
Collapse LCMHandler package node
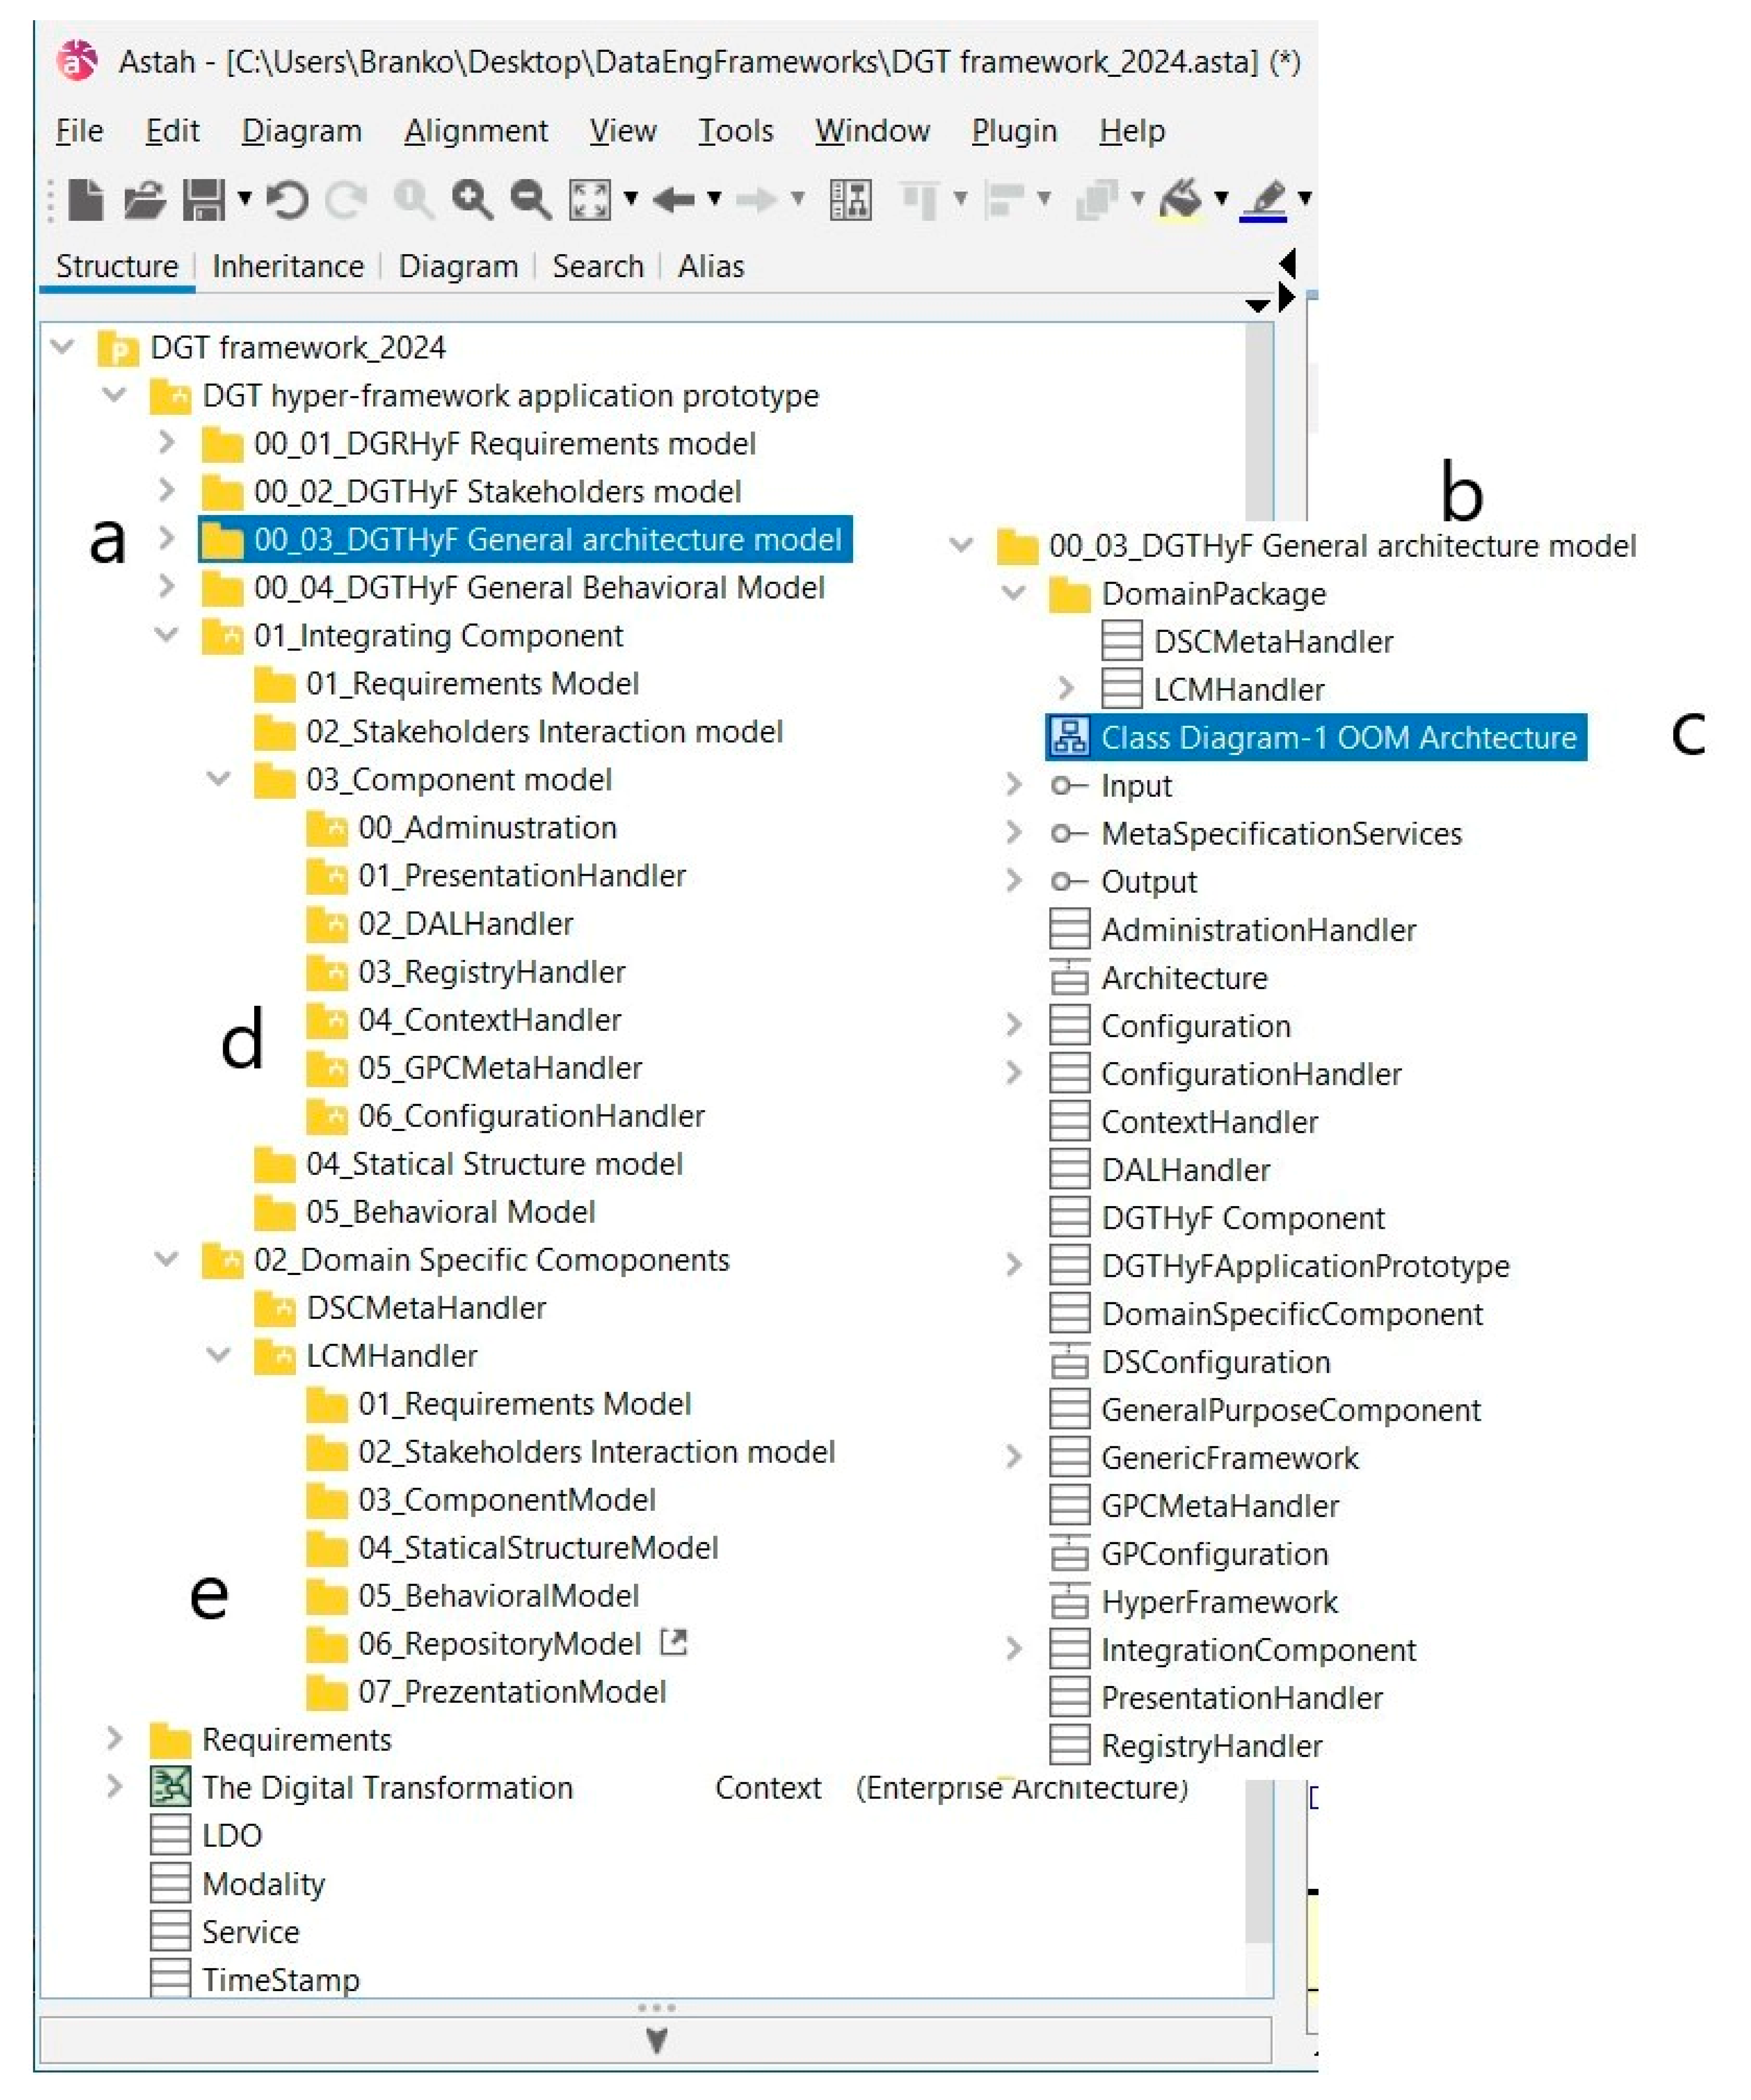coord(218,1355)
